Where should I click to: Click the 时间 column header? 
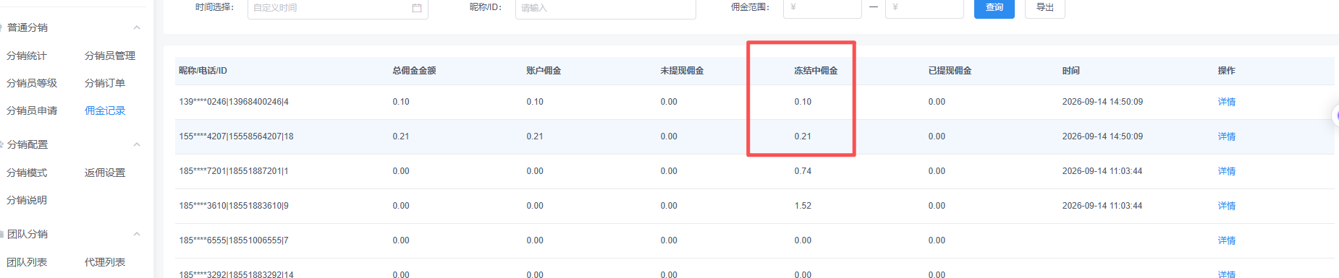[x=1071, y=71]
